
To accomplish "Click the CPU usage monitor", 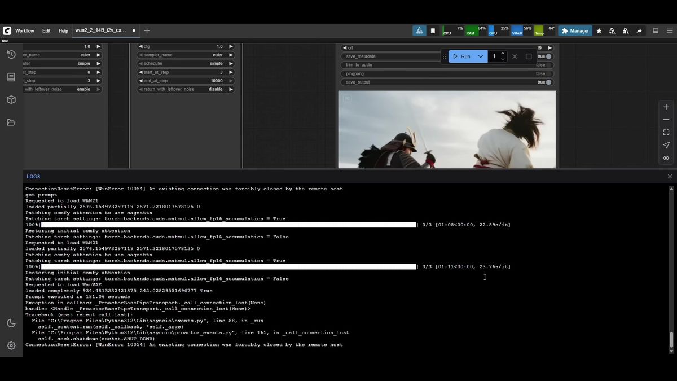I will pos(452,30).
